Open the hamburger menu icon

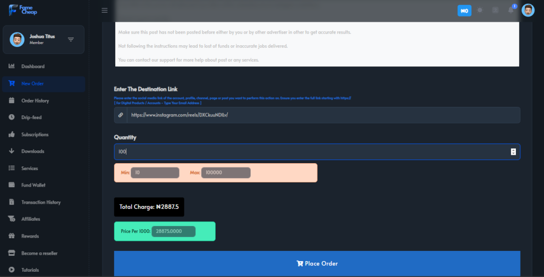pyautogui.click(x=105, y=11)
